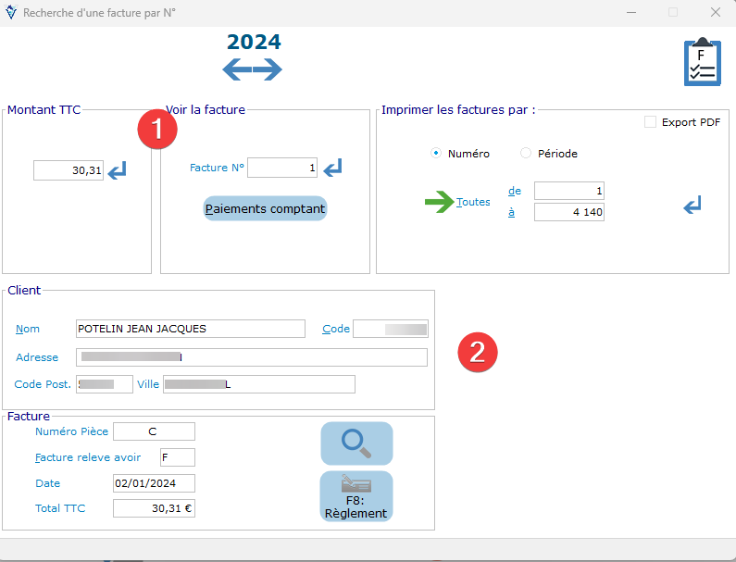
Task: Focus the 'à' end number field 4 140
Action: [x=569, y=212]
